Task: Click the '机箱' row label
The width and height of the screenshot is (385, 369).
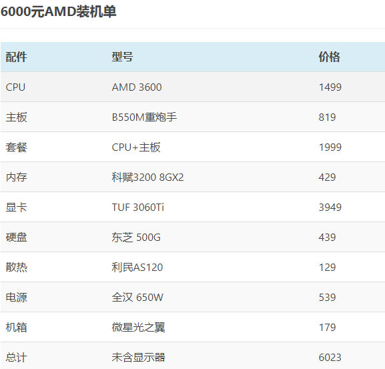Action: pos(16,328)
